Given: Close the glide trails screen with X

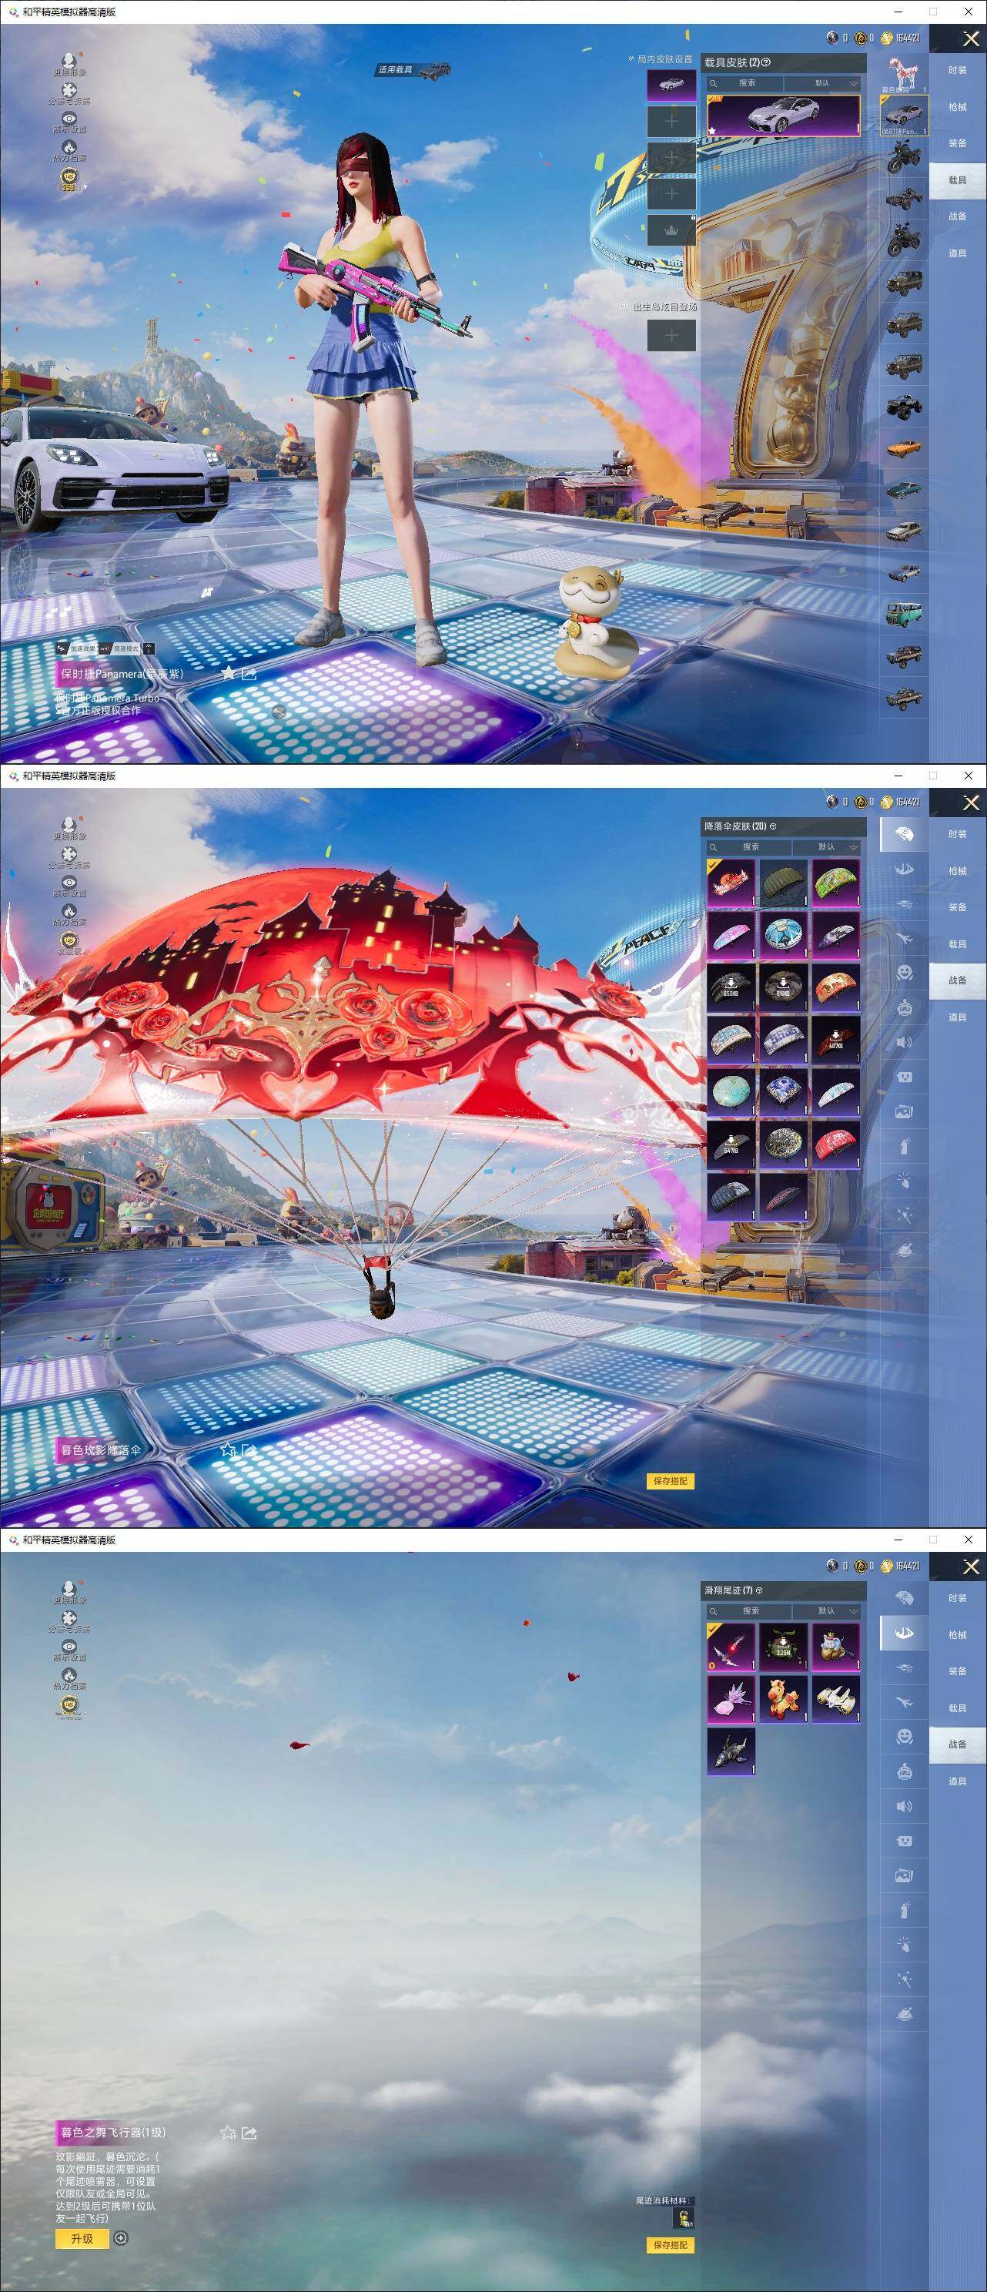Looking at the screenshot, I should tap(971, 1567).
